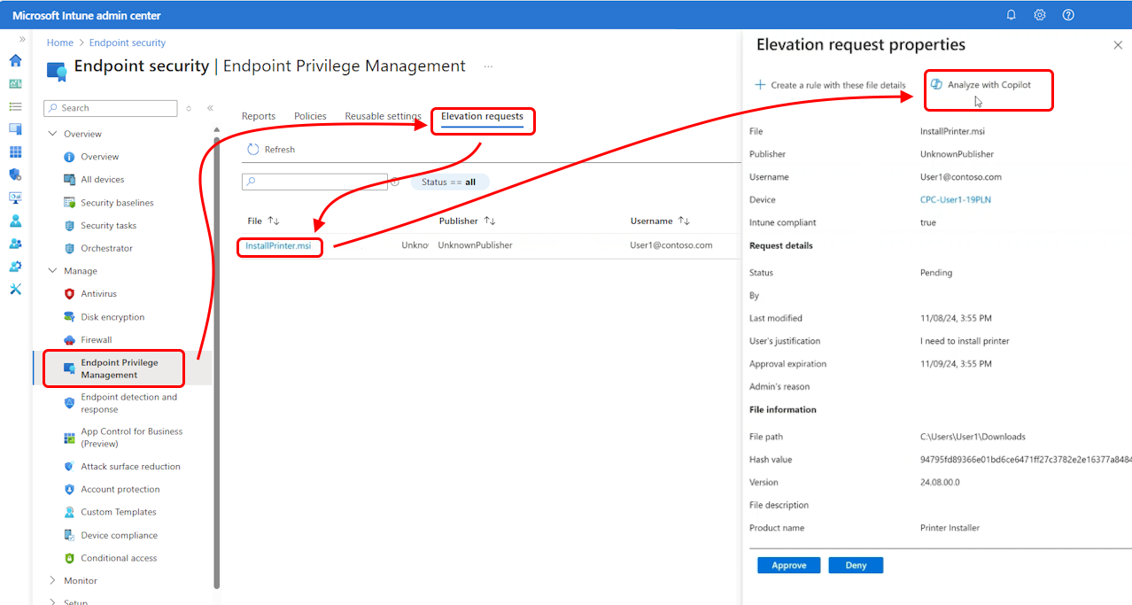Screen dimensions: 1132x605
Task: Open the Devices icon in the left rail
Action: coord(15,129)
